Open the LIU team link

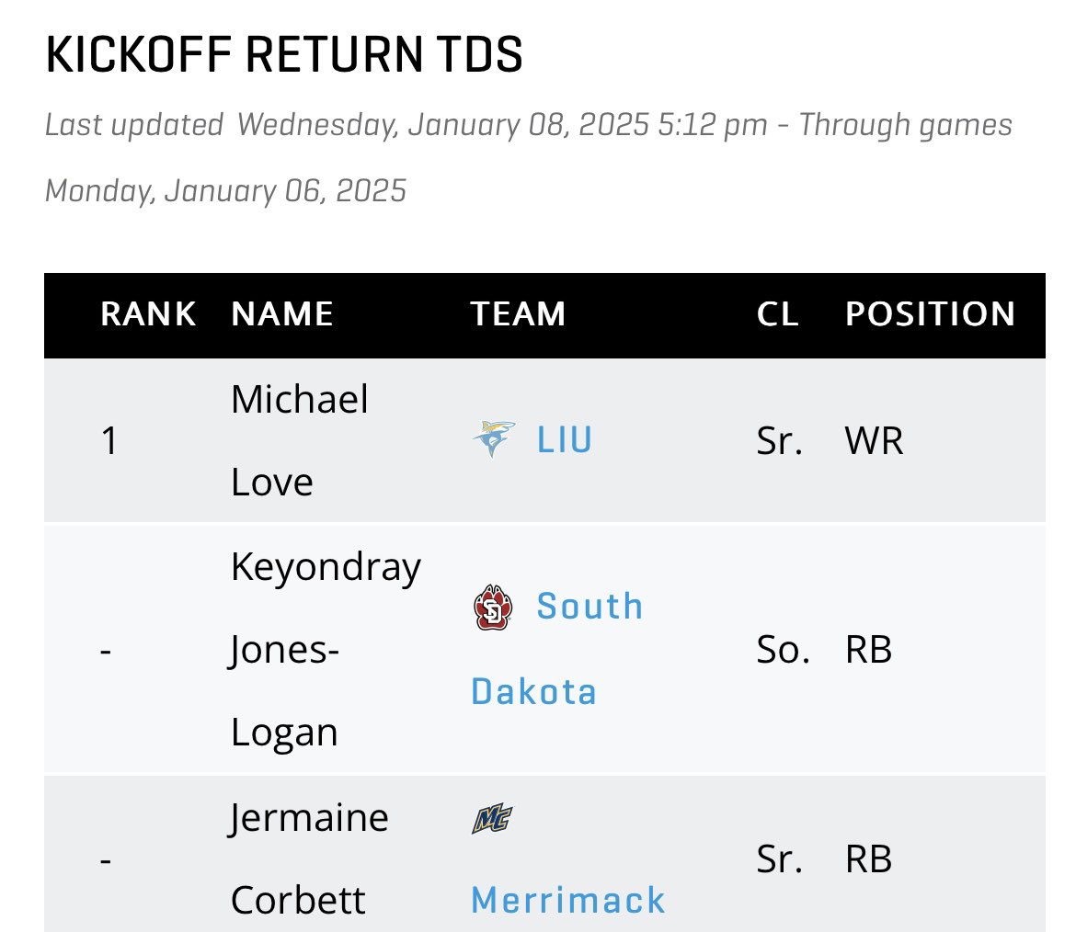(x=564, y=439)
